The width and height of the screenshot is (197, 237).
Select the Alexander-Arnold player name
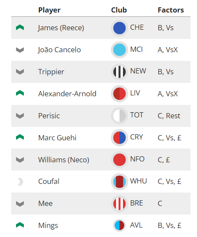click(x=67, y=94)
